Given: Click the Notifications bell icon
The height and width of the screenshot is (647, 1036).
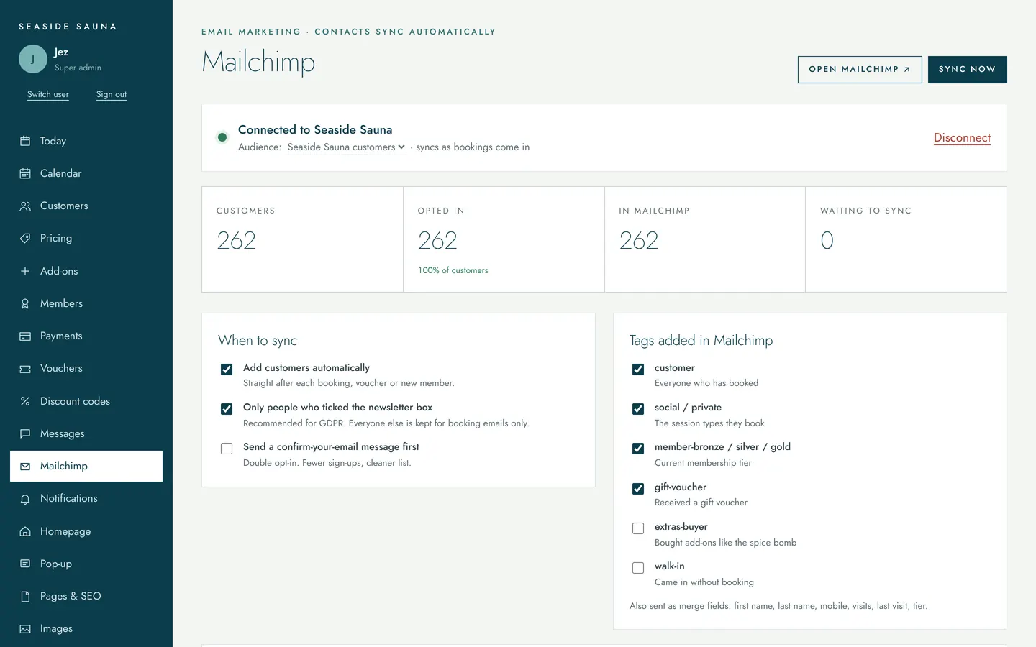Looking at the screenshot, I should (25, 498).
